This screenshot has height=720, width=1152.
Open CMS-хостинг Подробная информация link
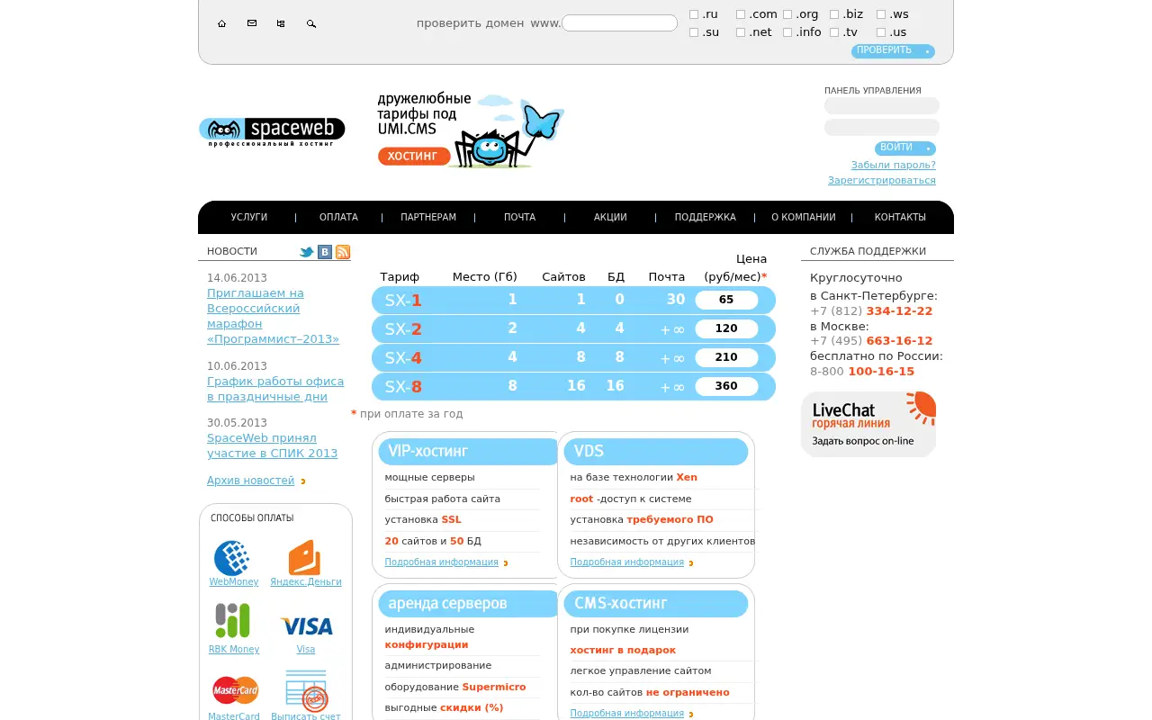(x=626, y=714)
